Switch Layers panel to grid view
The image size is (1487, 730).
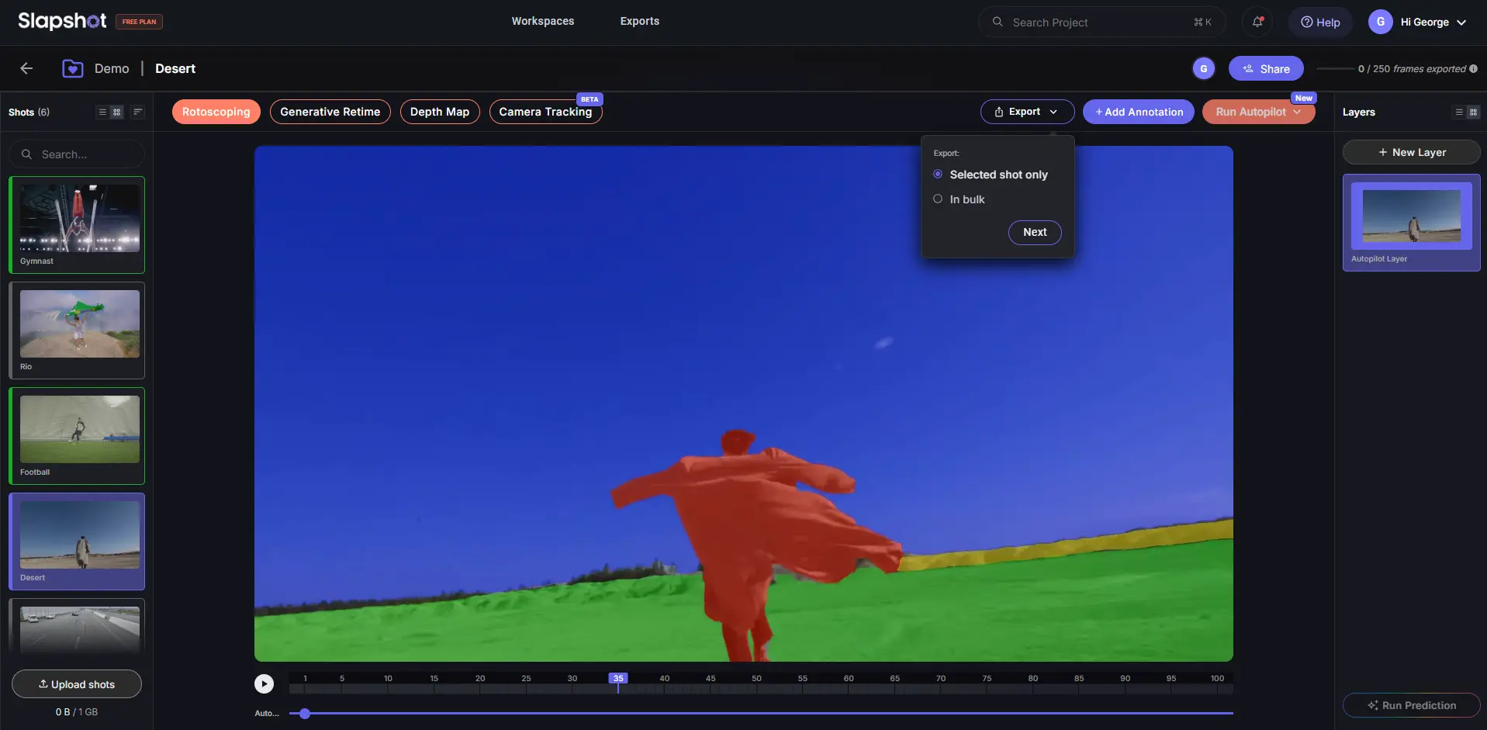1473,112
